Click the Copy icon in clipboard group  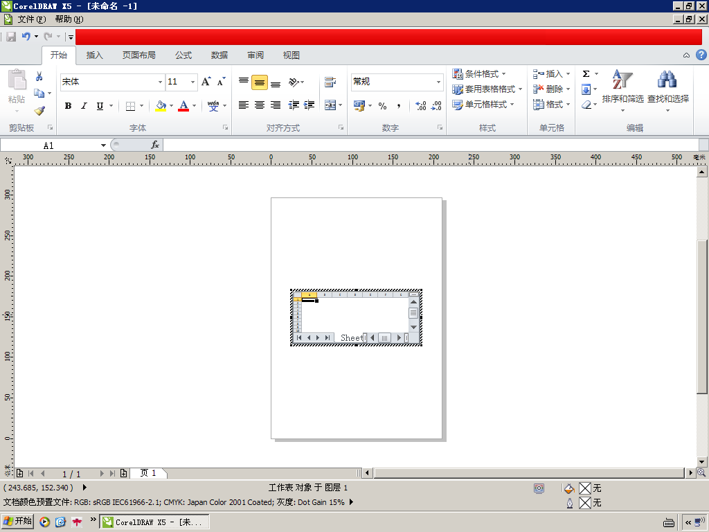39,94
